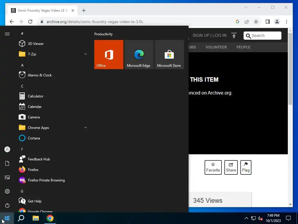This screenshot has height=224, width=298.
Task: Open Documents from Start sidebar
Action: (x=7, y=163)
